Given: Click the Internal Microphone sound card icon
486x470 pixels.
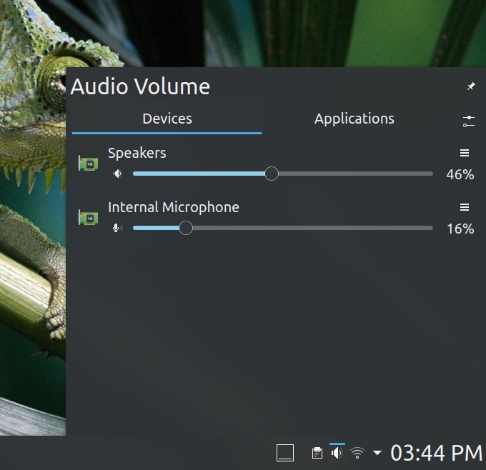Looking at the screenshot, I should (88, 217).
